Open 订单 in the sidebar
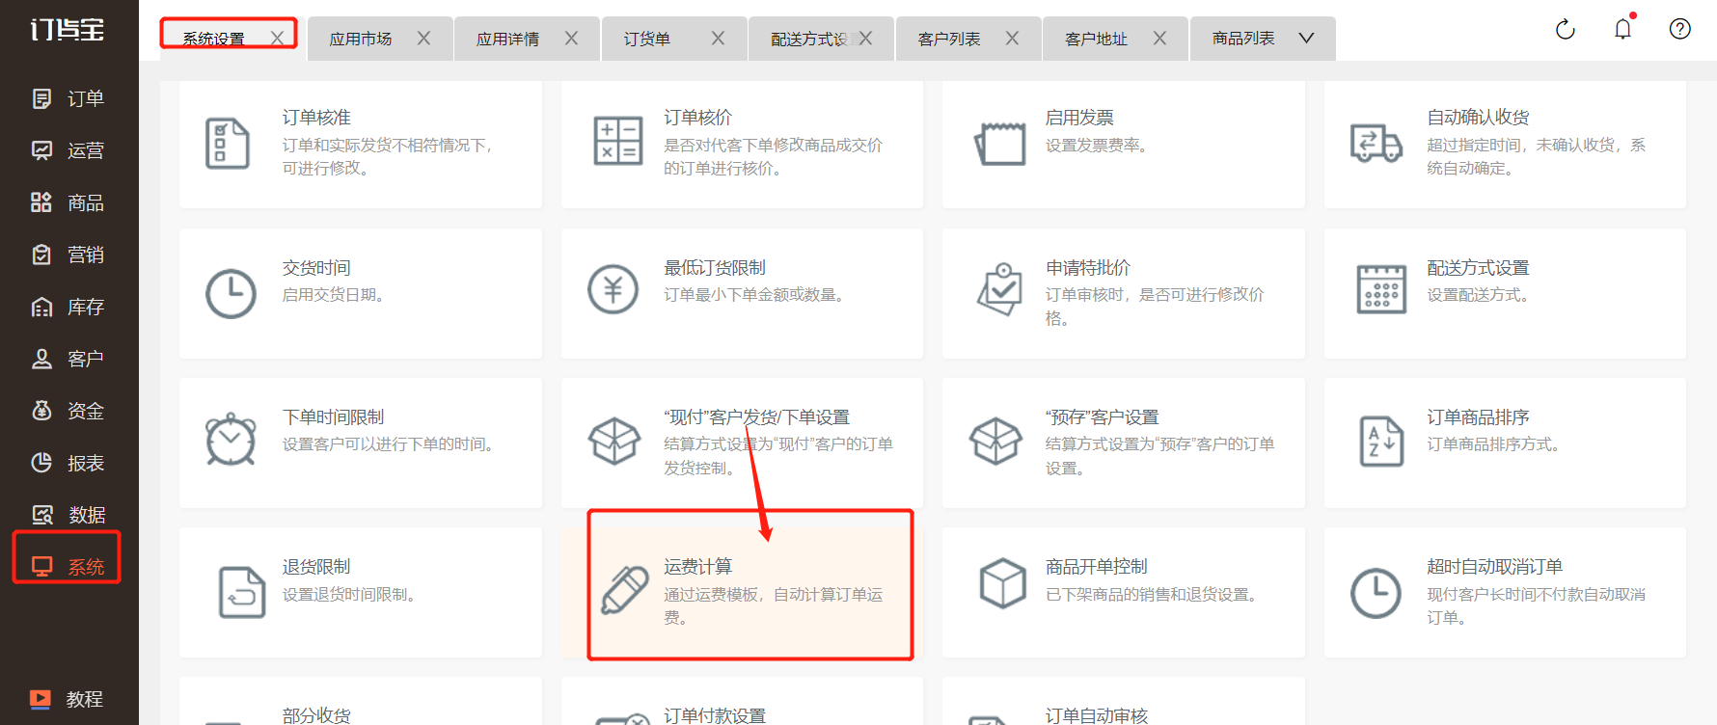This screenshot has height=725, width=1717. (x=68, y=98)
